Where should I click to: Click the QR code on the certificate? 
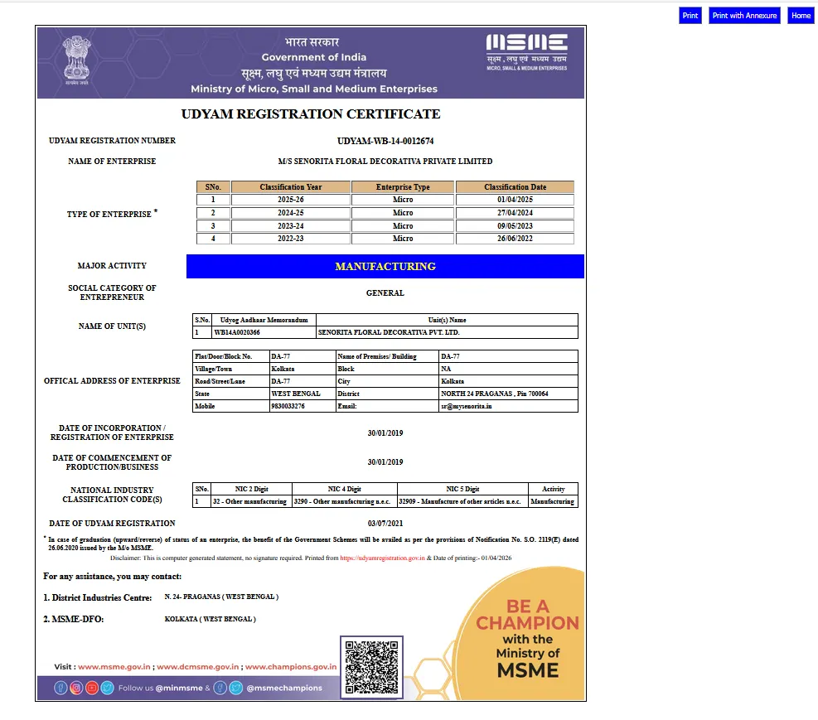(371, 667)
